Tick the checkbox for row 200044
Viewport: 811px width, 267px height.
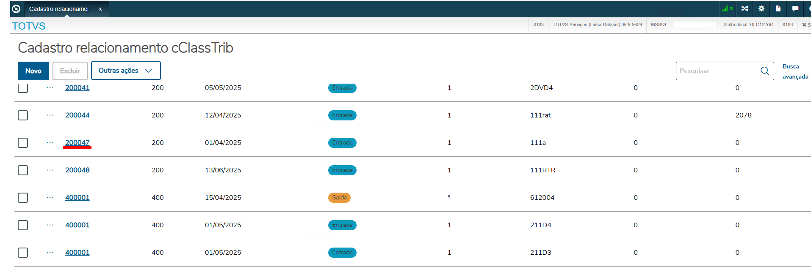(x=23, y=115)
